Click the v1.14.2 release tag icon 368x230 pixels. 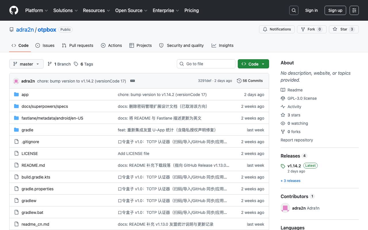point(283,166)
